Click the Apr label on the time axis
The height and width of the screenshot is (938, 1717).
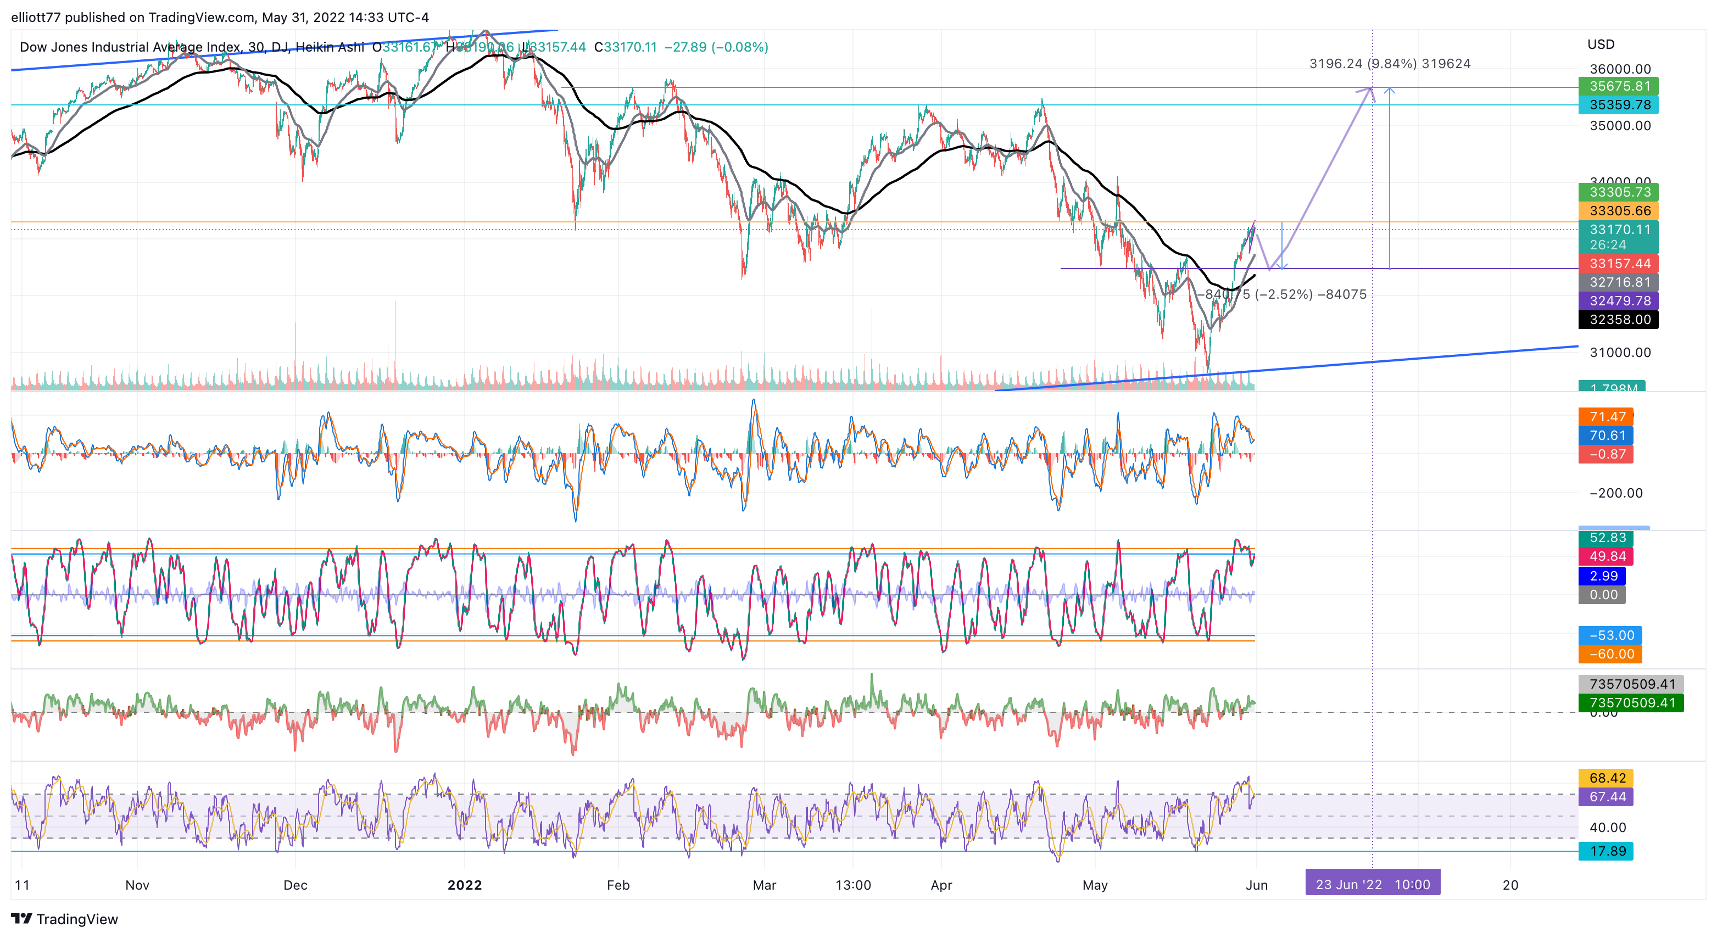941,885
